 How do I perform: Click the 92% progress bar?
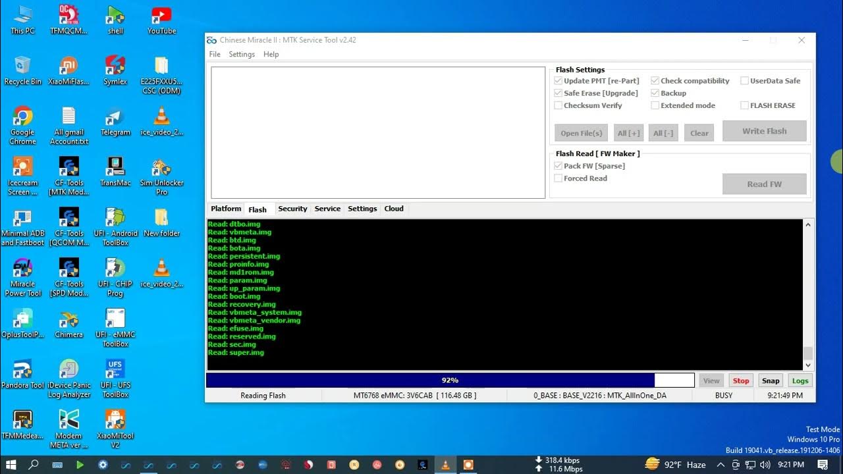pyautogui.click(x=450, y=381)
